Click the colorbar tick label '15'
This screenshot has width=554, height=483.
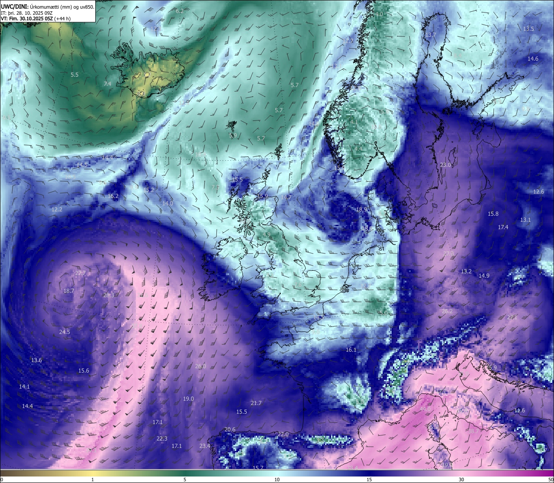tap(369, 480)
